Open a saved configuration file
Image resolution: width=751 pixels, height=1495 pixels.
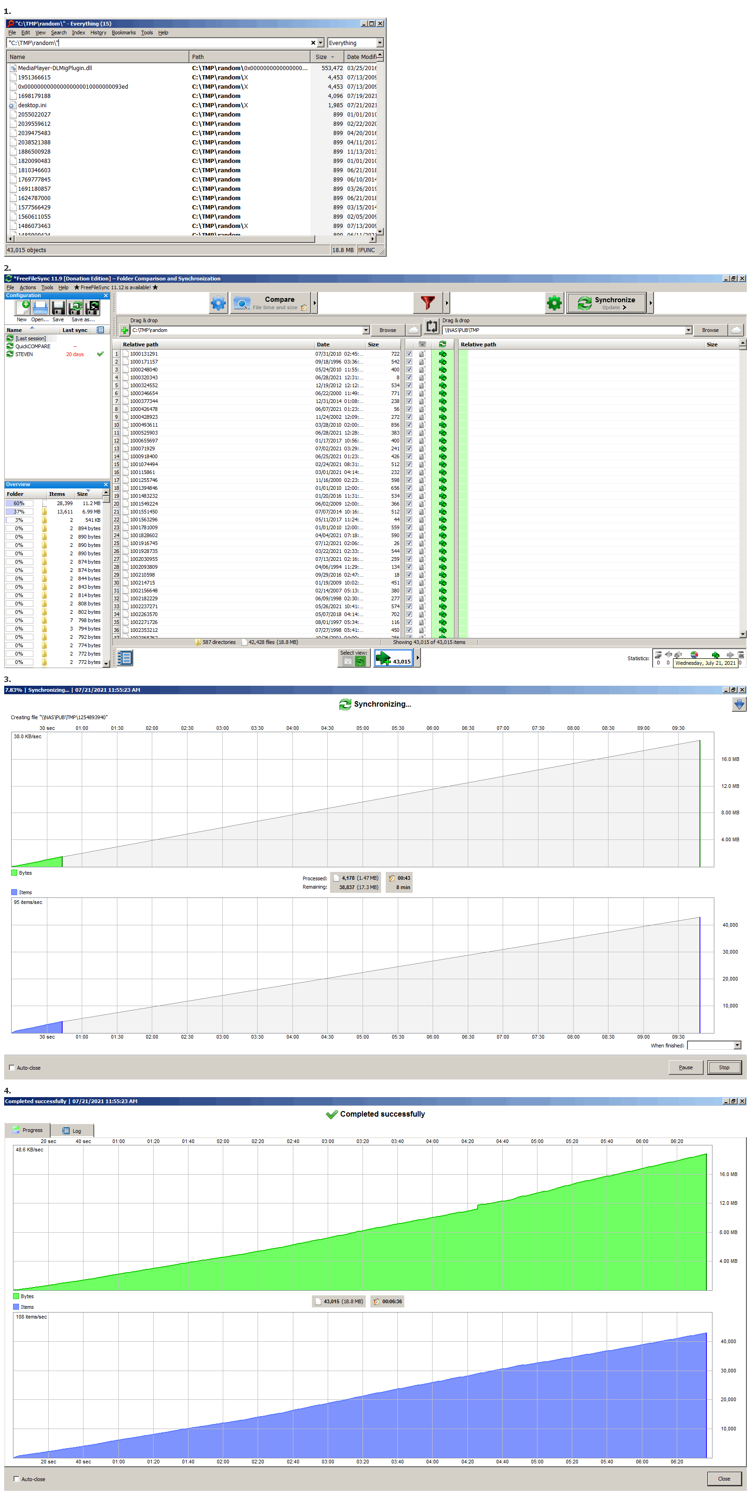40,307
